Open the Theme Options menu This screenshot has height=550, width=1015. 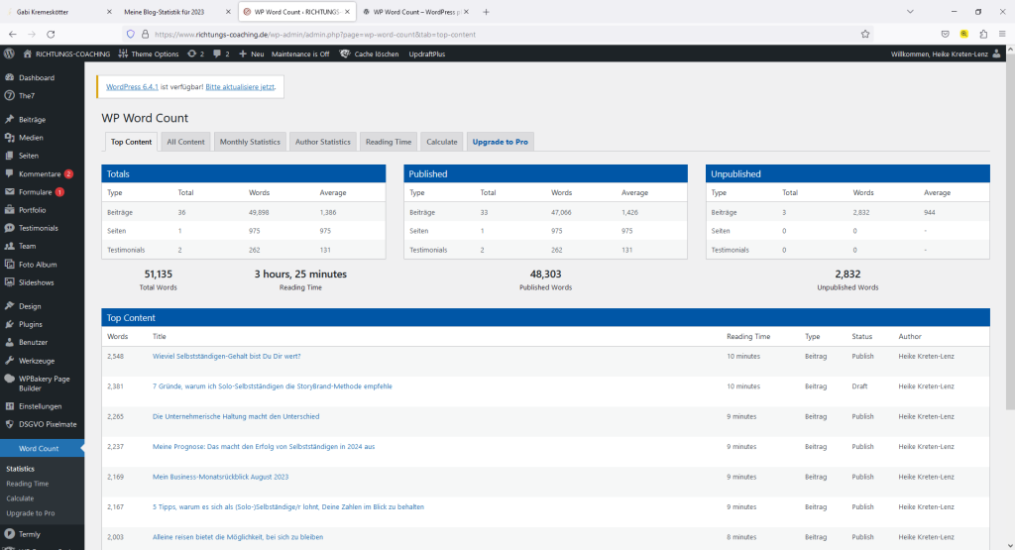(x=149, y=54)
